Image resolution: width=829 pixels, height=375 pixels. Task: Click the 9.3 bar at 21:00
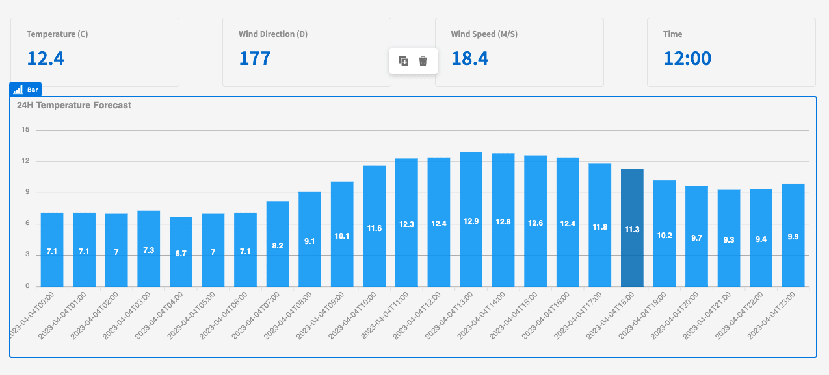(729, 238)
